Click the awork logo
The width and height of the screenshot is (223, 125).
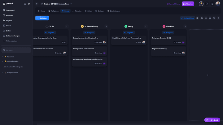click(x=8, y=4)
